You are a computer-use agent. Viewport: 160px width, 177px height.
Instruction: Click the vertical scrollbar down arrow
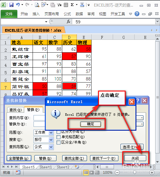[157, 162]
